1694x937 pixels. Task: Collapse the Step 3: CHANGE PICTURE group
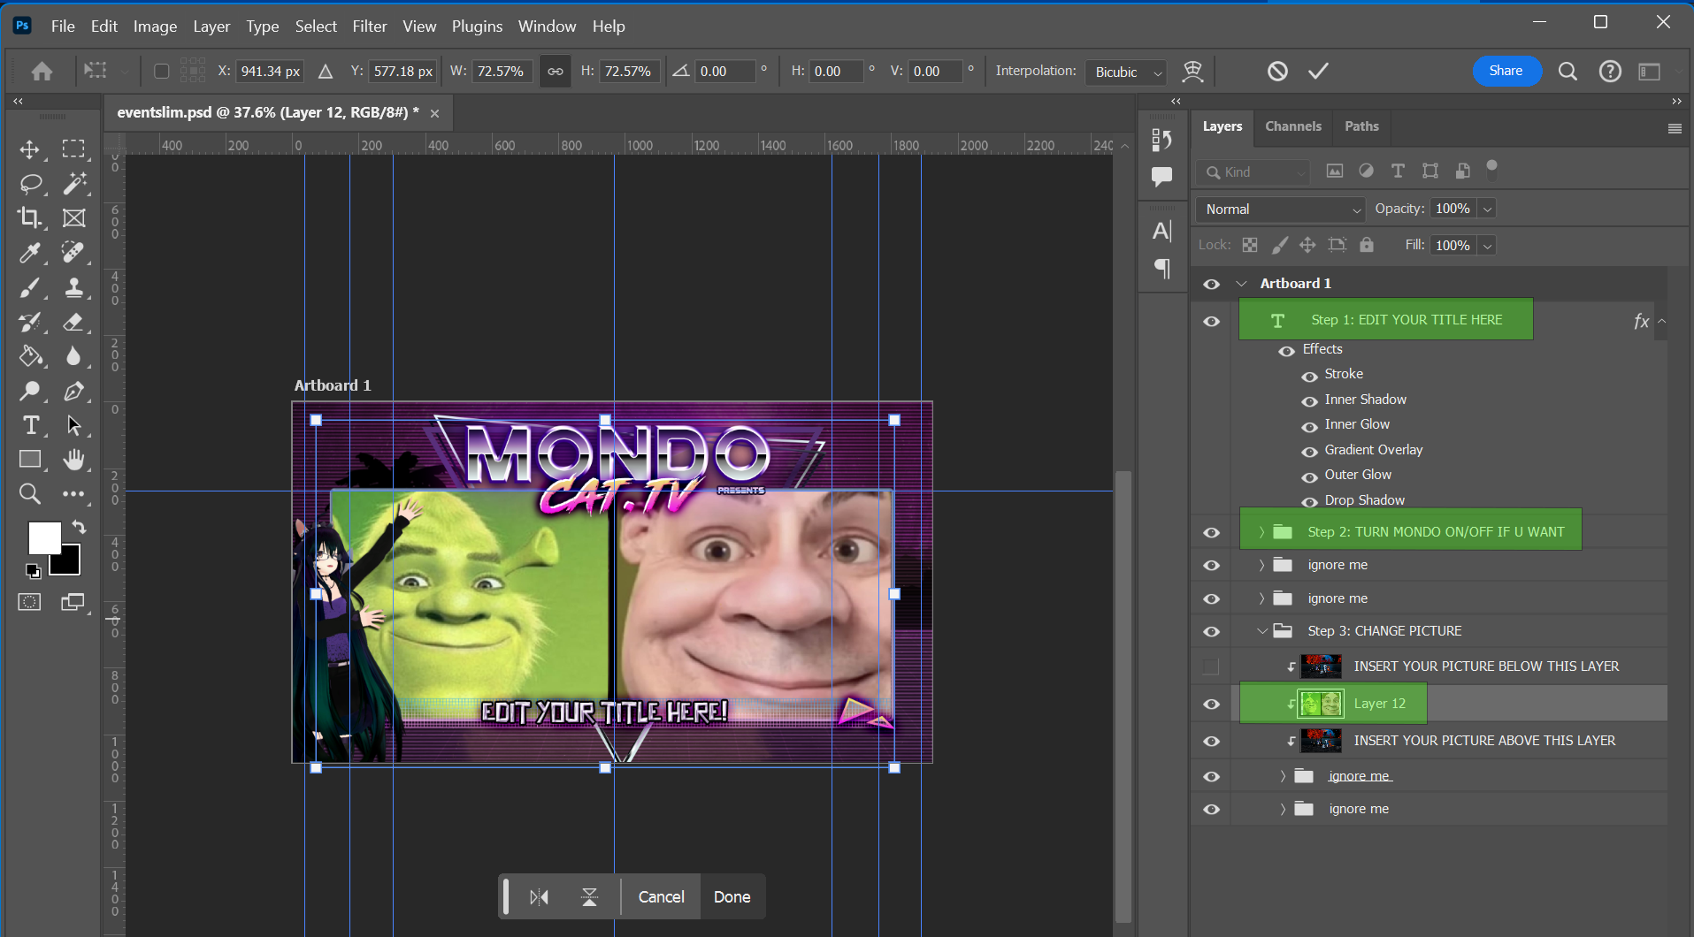pos(1262,631)
